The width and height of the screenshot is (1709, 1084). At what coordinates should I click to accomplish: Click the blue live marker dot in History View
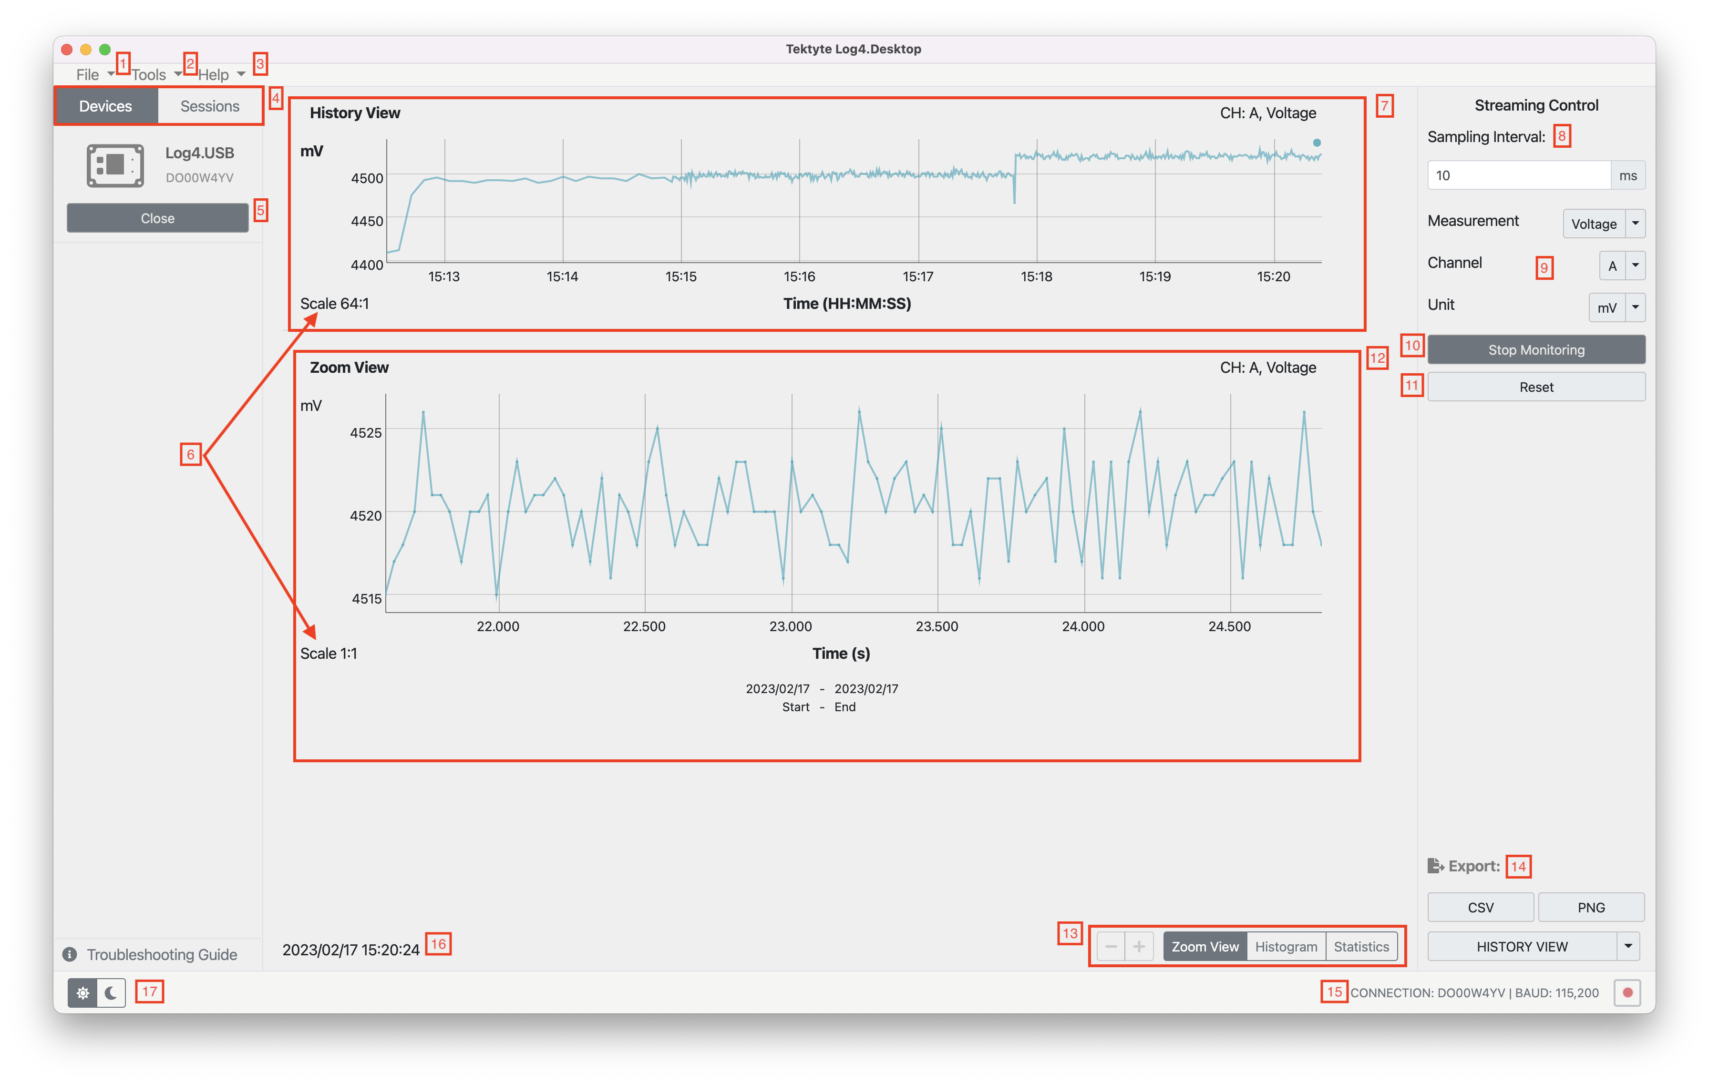1317,143
